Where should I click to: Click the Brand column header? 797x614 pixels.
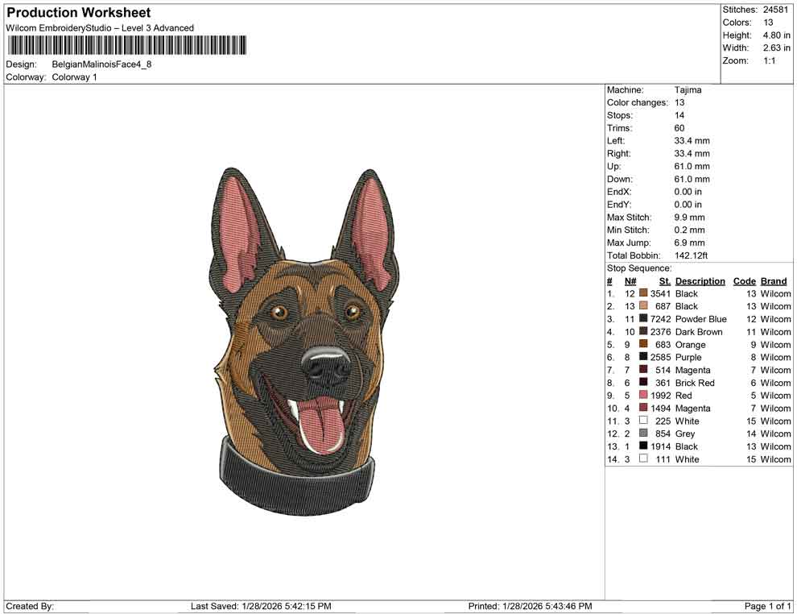coord(773,280)
